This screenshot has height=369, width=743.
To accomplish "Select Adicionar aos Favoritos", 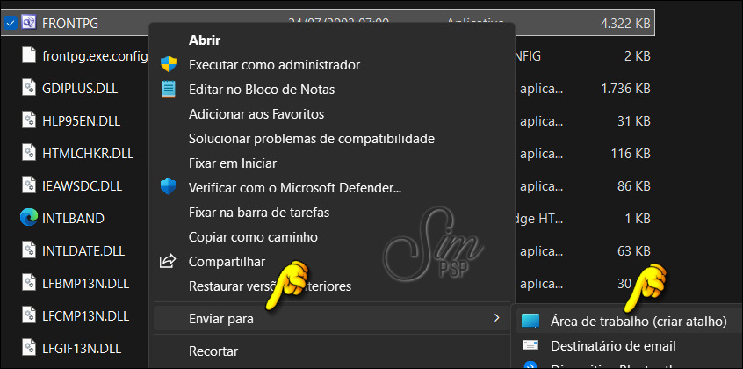I will pyautogui.click(x=256, y=114).
